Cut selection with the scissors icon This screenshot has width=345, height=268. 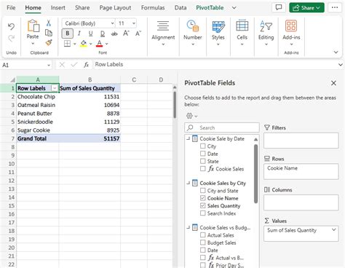[x=49, y=23]
